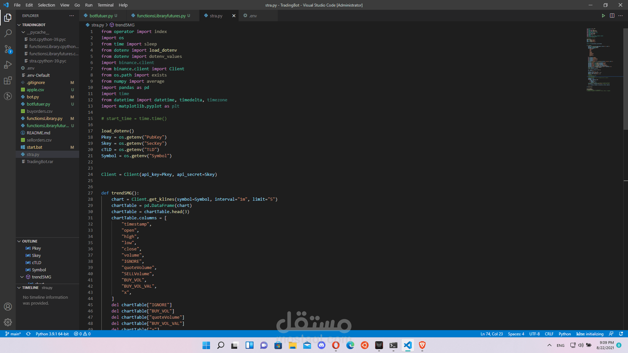Switch to the botfutuer.py tab
Viewport: 628px width, 353px height.
[103, 16]
